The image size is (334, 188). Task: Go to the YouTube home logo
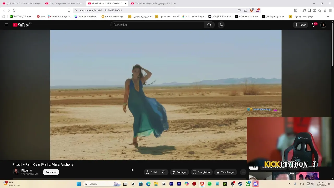(x=21, y=25)
